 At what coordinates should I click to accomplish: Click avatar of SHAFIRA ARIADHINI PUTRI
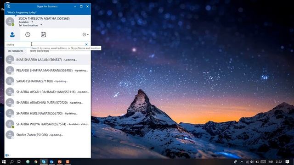[x=10, y=103]
